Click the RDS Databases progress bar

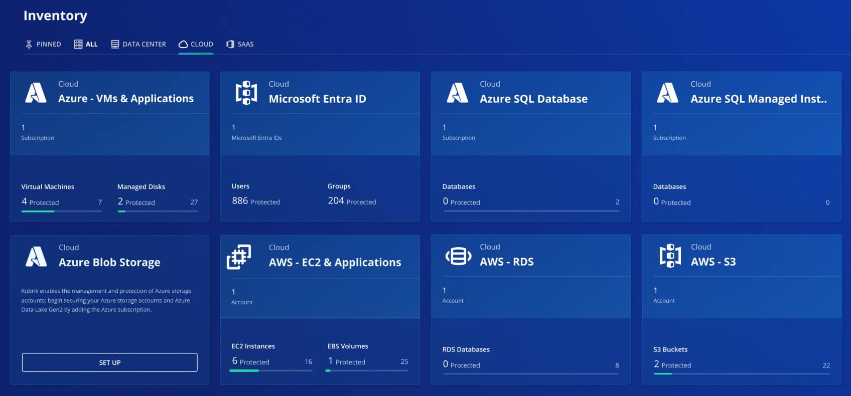pos(531,373)
